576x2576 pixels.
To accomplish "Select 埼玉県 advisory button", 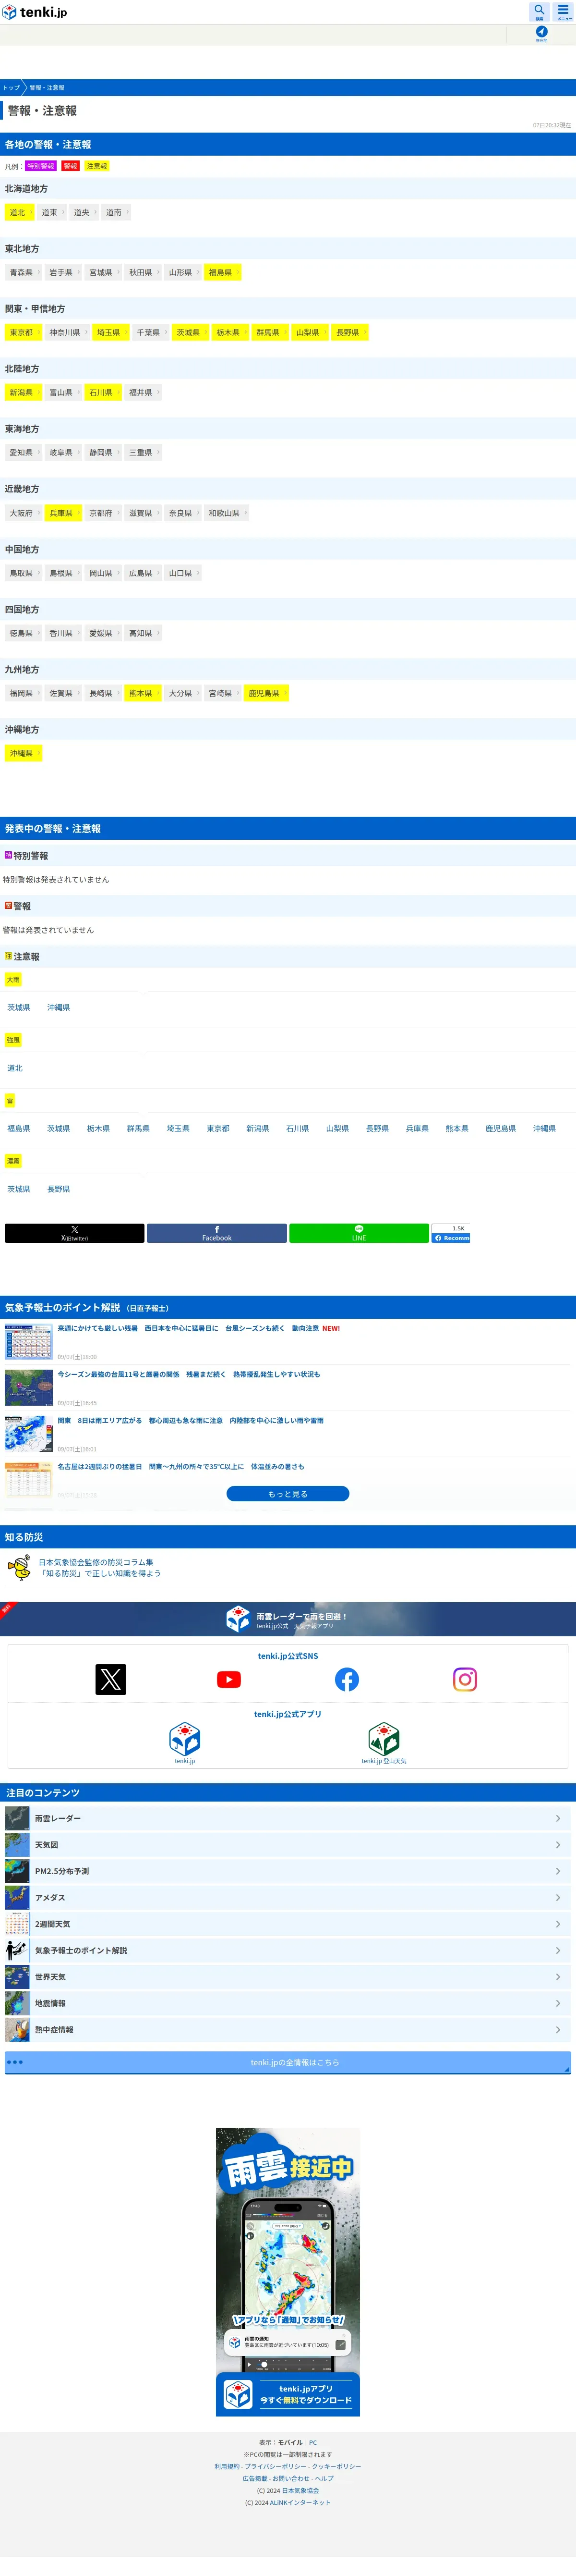I will 111,333.
